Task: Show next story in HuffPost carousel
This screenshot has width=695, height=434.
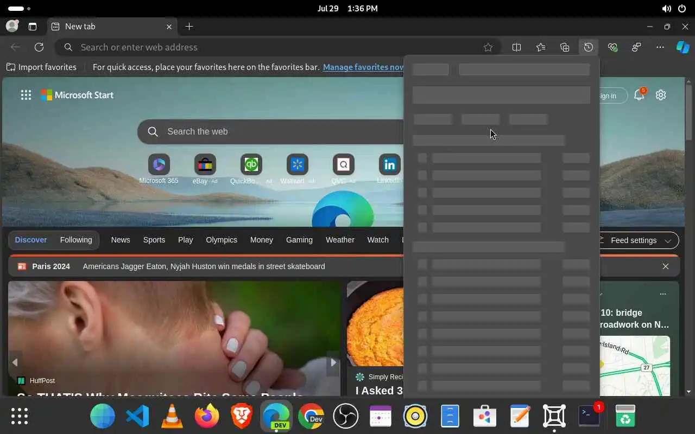Action: point(333,362)
